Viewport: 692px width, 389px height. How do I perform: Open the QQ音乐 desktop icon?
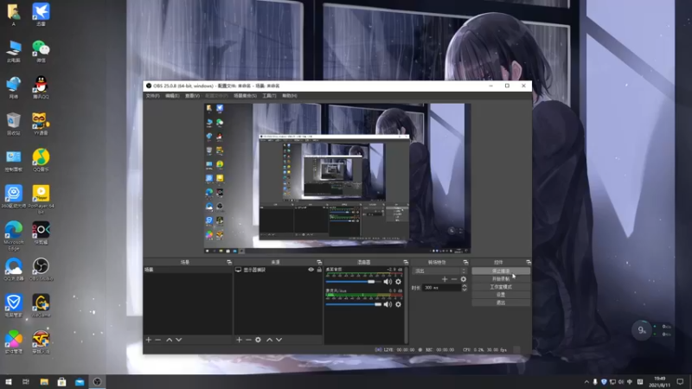coord(41,160)
